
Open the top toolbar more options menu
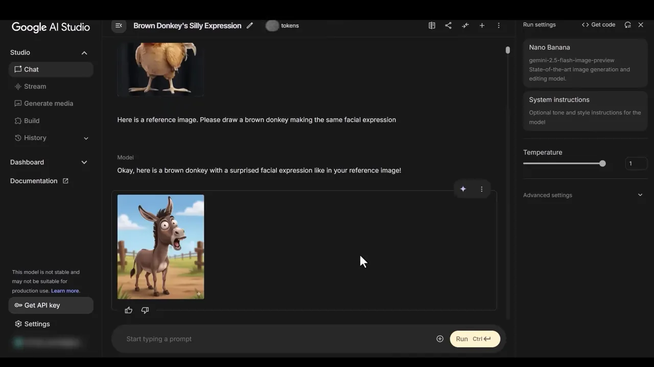pyautogui.click(x=499, y=25)
